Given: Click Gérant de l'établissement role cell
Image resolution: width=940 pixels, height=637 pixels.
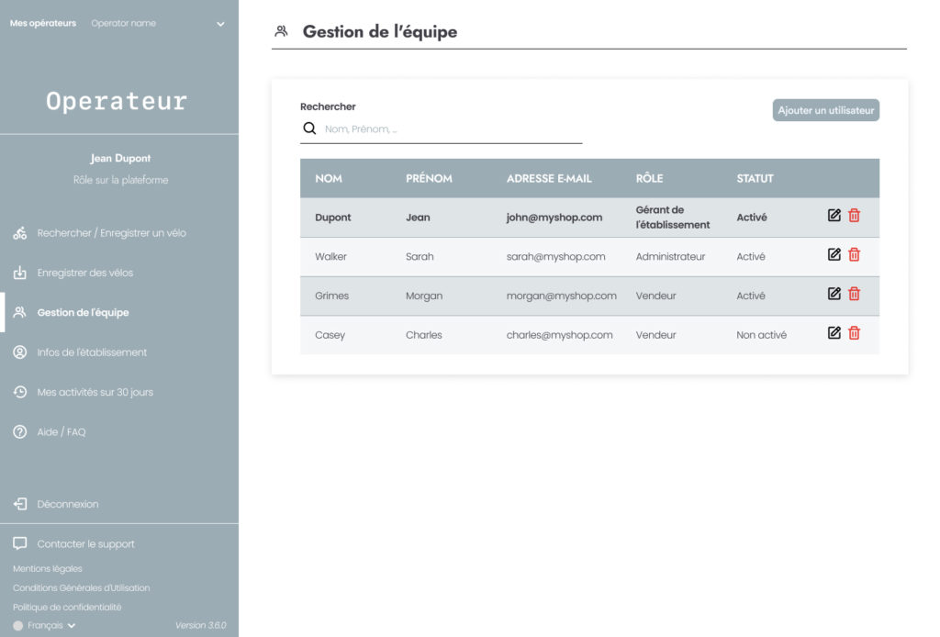Looking at the screenshot, I should [673, 218].
